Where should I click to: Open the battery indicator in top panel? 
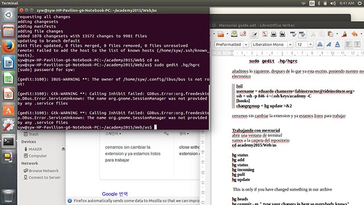click(x=325, y=3)
